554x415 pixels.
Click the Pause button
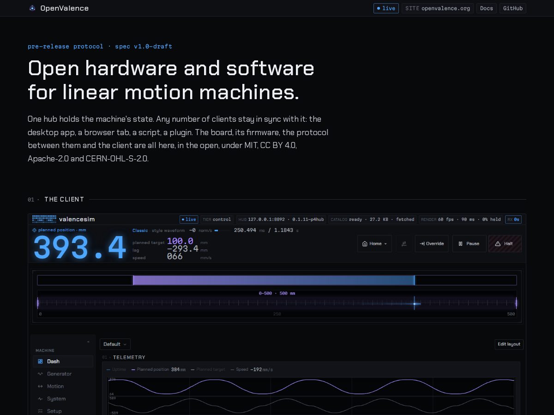(x=469, y=243)
